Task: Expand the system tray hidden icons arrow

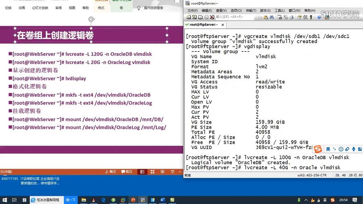Action: [x=306, y=200]
